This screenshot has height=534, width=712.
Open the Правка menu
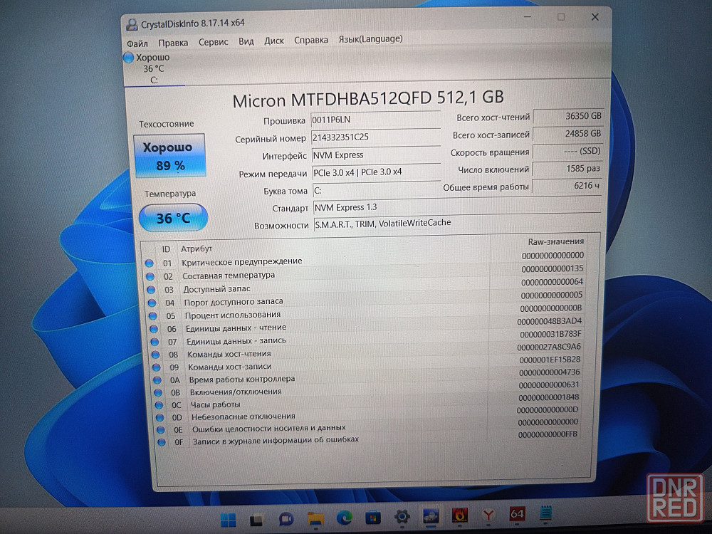(x=173, y=43)
